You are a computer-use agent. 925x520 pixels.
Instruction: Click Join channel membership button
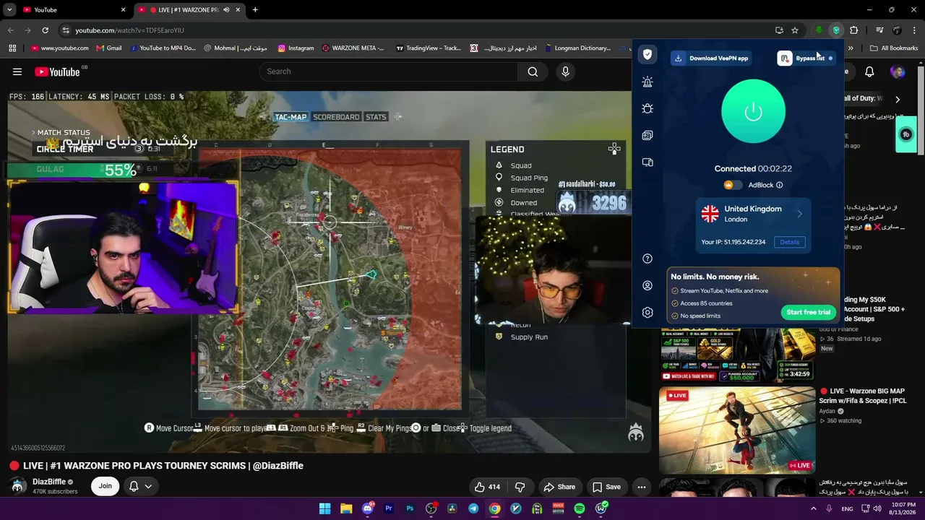106,486
